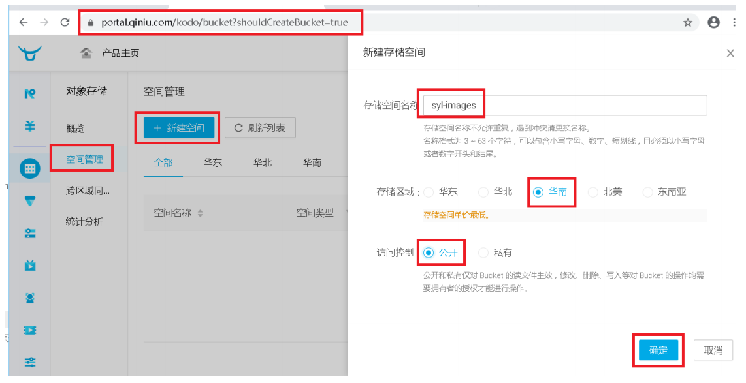Open the browser profile avatar icon
Image resolution: width=746 pixels, height=383 pixels.
(x=713, y=22)
